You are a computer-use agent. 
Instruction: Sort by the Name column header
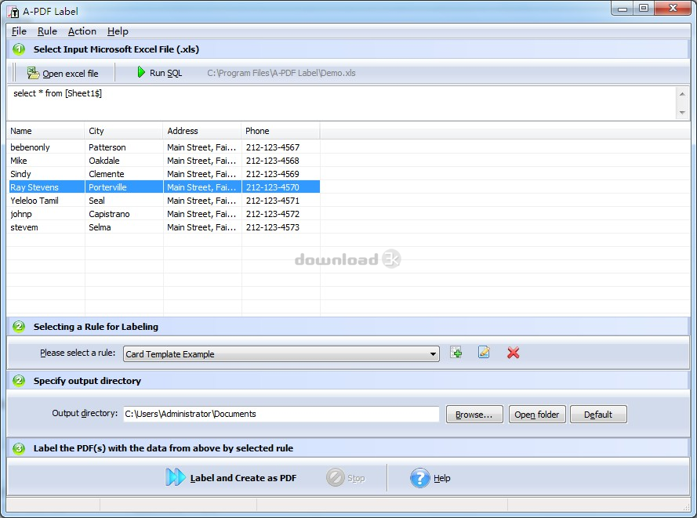pos(45,131)
